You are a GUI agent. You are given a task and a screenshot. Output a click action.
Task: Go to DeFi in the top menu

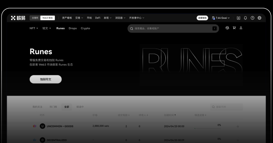(97, 18)
